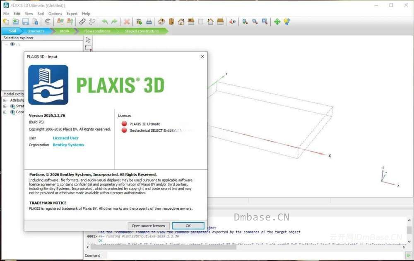Switch to the Soil mode tab
The height and width of the screenshot is (261, 414).
click(x=12, y=31)
